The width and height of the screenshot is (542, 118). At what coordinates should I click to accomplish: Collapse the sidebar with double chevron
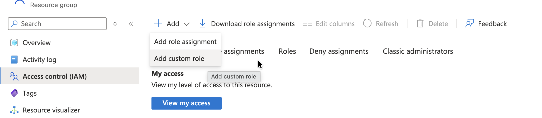131,24
